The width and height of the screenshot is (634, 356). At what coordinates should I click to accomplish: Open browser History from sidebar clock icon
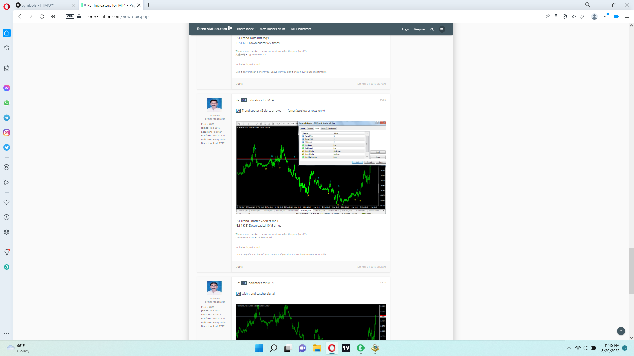pyautogui.click(x=6, y=217)
